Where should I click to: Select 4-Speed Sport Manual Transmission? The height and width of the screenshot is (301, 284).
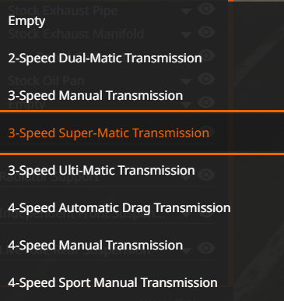tap(114, 282)
